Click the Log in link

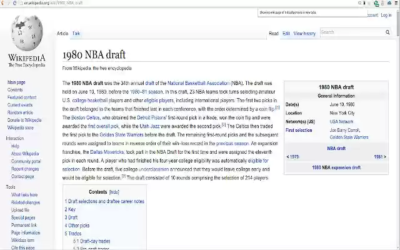tap(386, 15)
